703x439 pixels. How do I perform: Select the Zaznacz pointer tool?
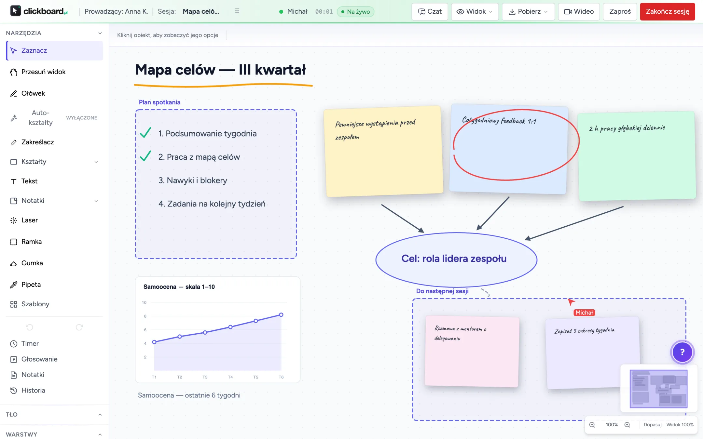(x=54, y=50)
